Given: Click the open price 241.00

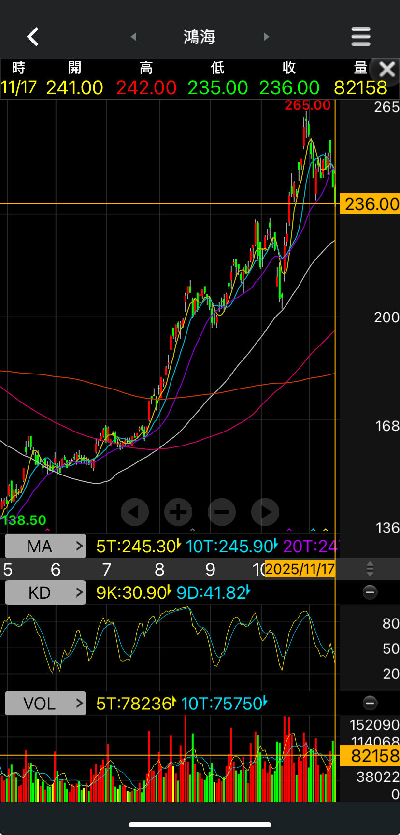Looking at the screenshot, I should tap(74, 88).
